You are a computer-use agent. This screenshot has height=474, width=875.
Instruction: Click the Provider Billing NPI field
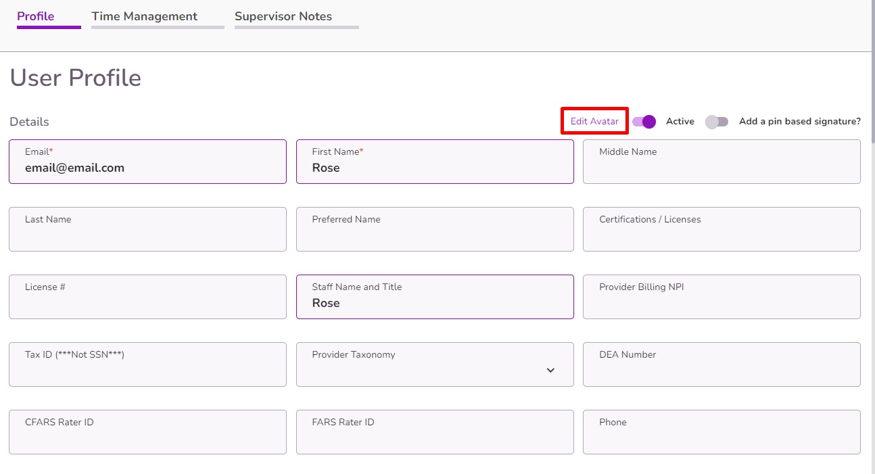(x=722, y=297)
